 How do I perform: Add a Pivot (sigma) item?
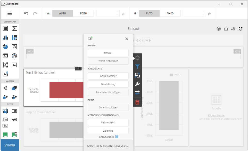tap(14, 28)
